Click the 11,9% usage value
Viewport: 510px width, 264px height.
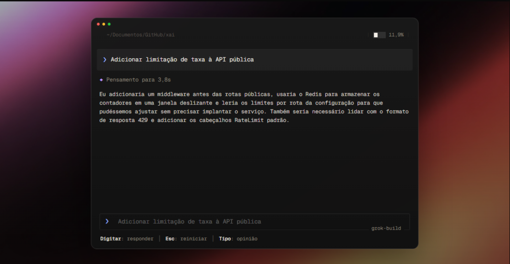tap(396, 35)
